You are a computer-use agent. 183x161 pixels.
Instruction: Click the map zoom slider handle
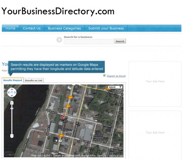[x=12, y=108]
